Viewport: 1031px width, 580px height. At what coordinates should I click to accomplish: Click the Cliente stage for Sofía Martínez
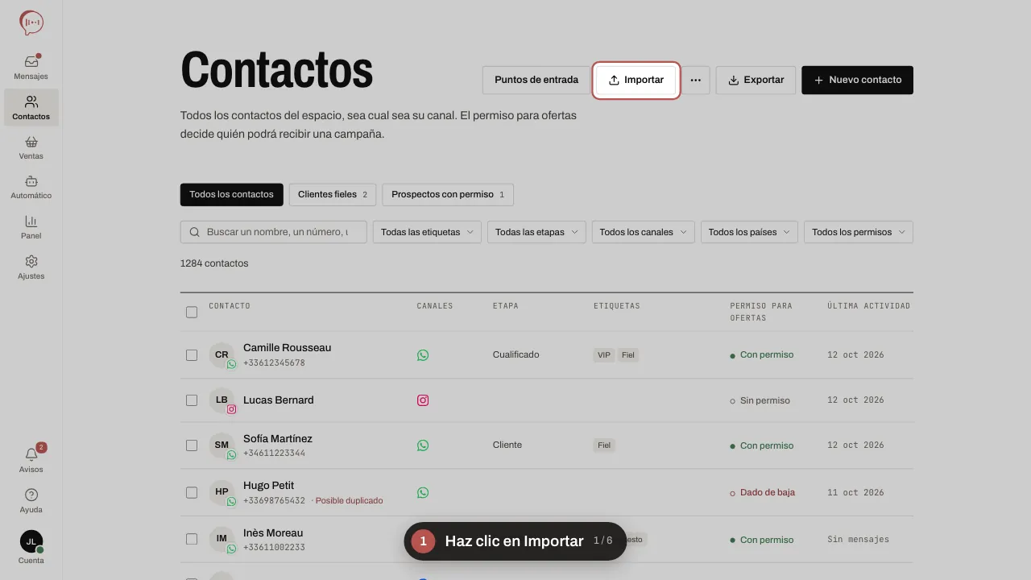click(507, 445)
